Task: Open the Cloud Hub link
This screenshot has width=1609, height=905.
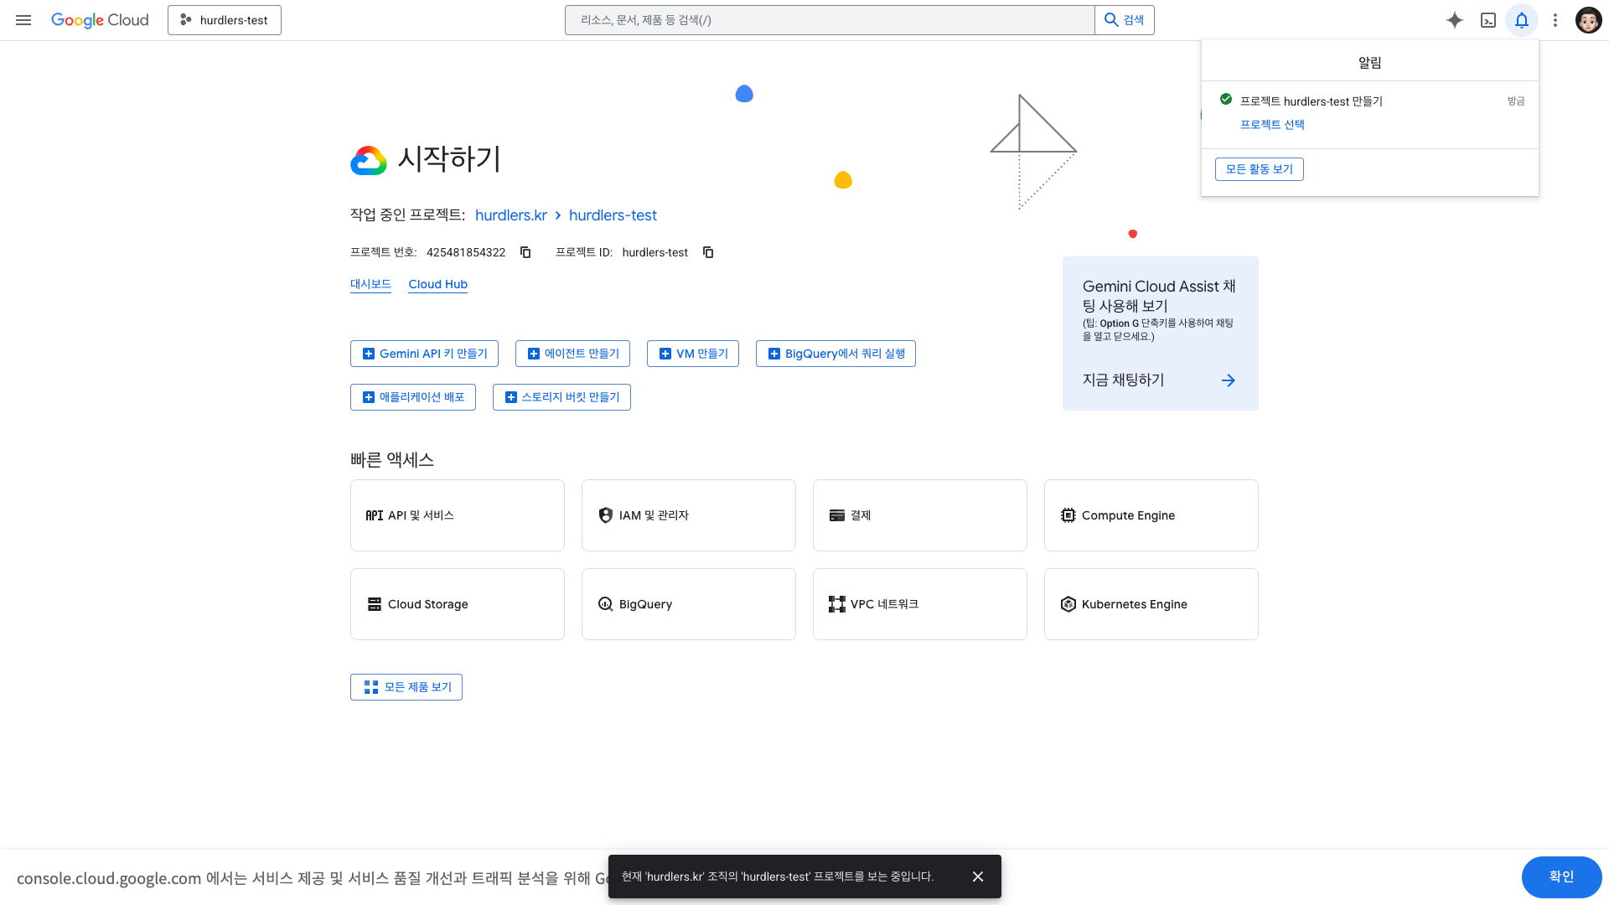Action: (x=438, y=284)
